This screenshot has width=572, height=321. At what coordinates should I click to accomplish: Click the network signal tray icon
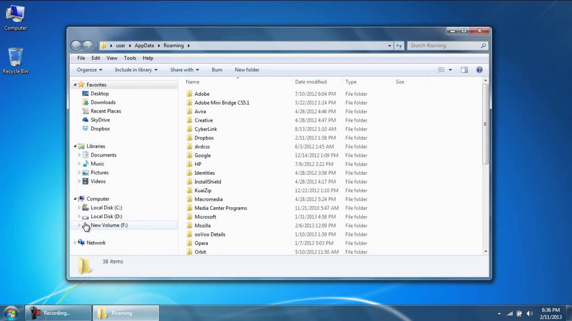pyautogui.click(x=509, y=313)
